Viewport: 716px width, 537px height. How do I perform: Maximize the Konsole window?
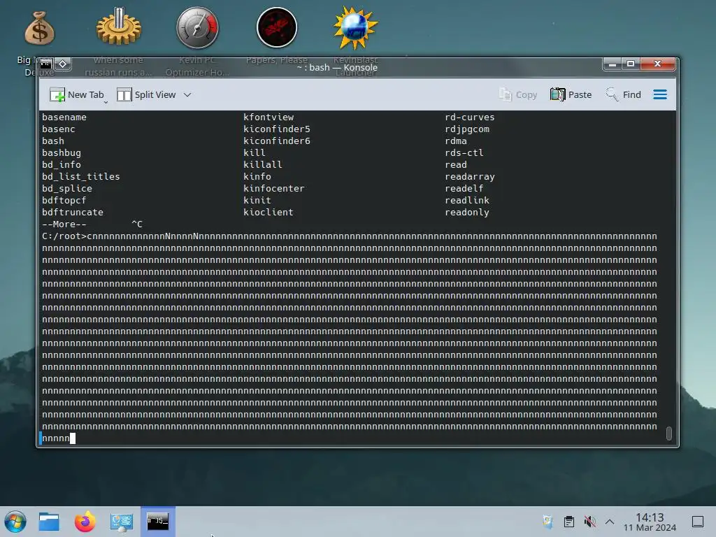(x=631, y=64)
